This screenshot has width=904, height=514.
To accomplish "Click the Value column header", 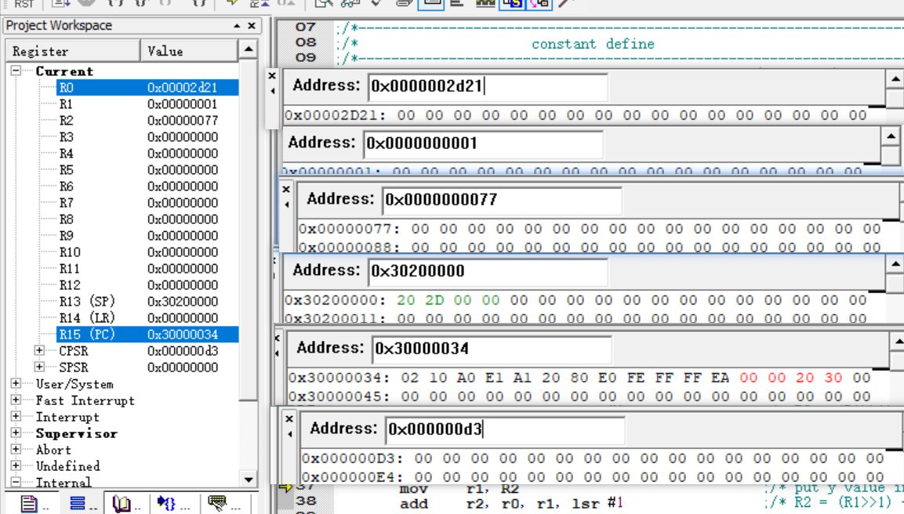I will [189, 51].
